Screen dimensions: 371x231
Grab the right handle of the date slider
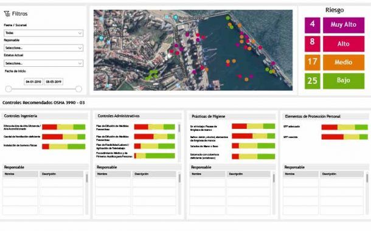(x=78, y=89)
